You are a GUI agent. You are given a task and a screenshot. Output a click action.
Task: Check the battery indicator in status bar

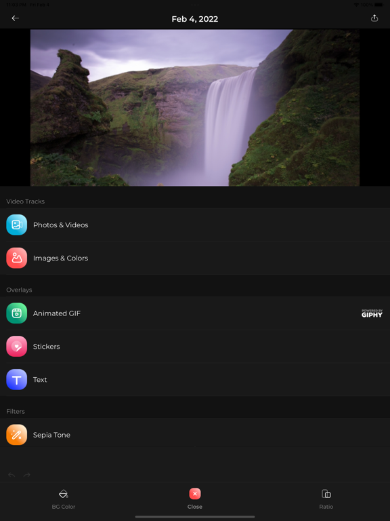tap(378, 5)
